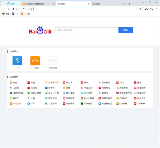Click the scissors screenshot tool icon
The image size is (160, 148).
tap(146, 9)
